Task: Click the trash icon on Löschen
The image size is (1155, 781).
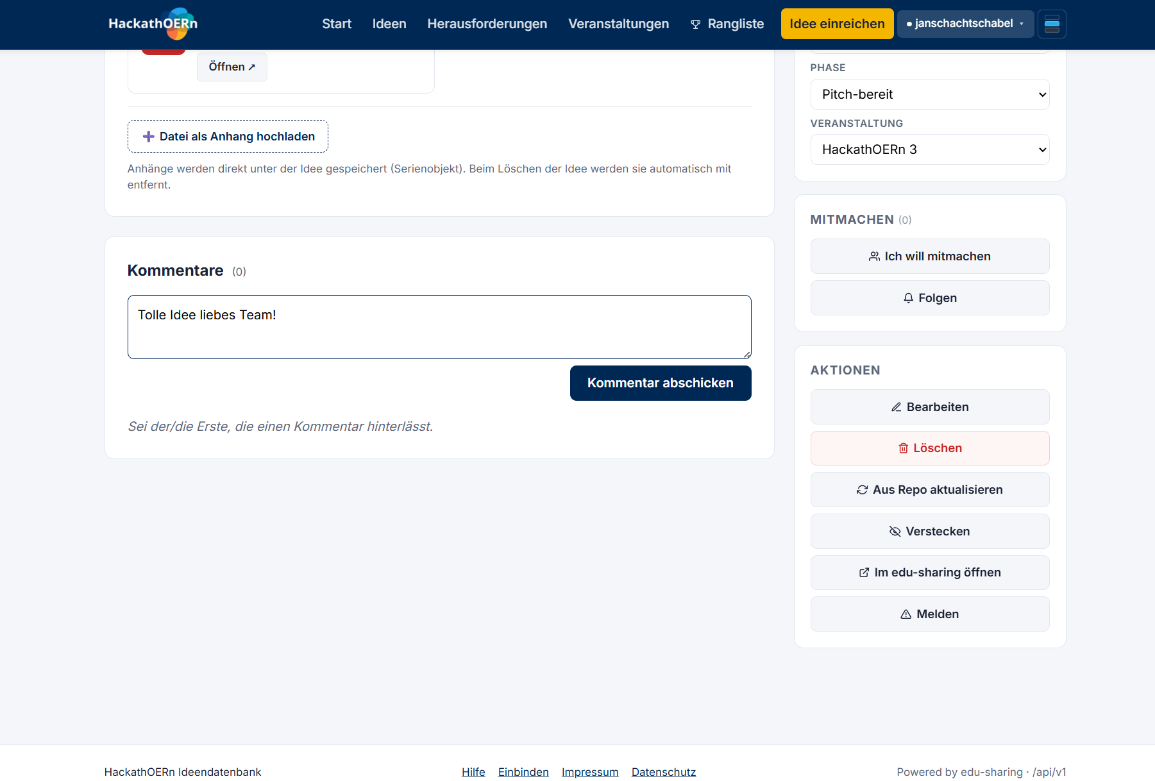Action: [x=903, y=448]
